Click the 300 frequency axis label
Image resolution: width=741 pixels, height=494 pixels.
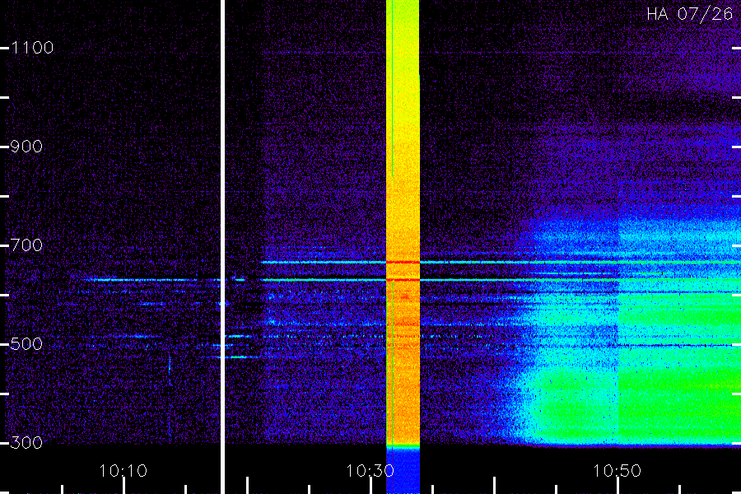(26, 443)
